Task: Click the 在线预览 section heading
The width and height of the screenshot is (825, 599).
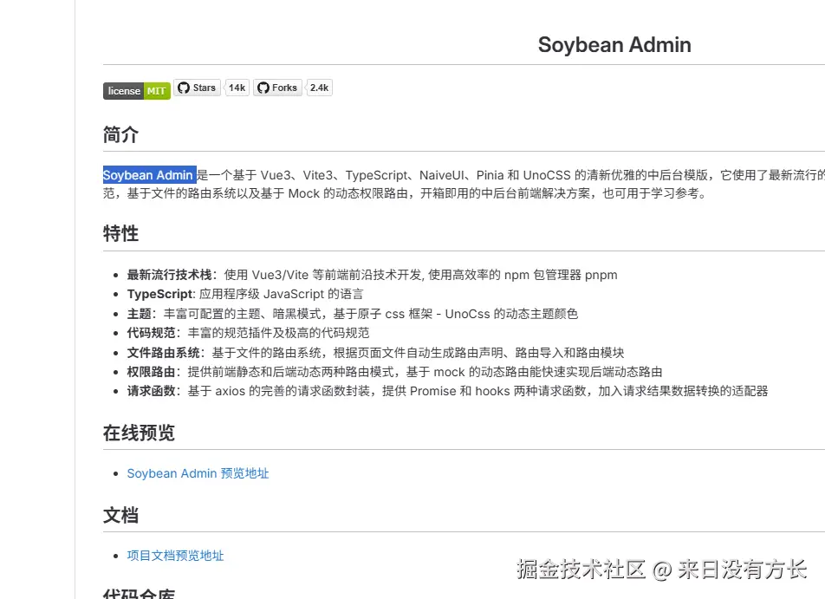Action: click(x=139, y=433)
